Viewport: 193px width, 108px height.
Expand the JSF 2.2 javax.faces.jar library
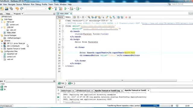[x=2, y=43]
